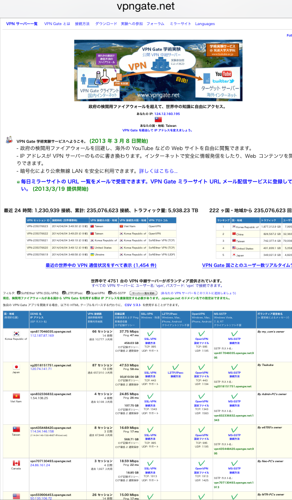Image resolution: width=292 pixels, height=500 pixels.
Task: Click the サーバー一覧を更新 button
Action: pyautogui.click(x=143, y=293)
